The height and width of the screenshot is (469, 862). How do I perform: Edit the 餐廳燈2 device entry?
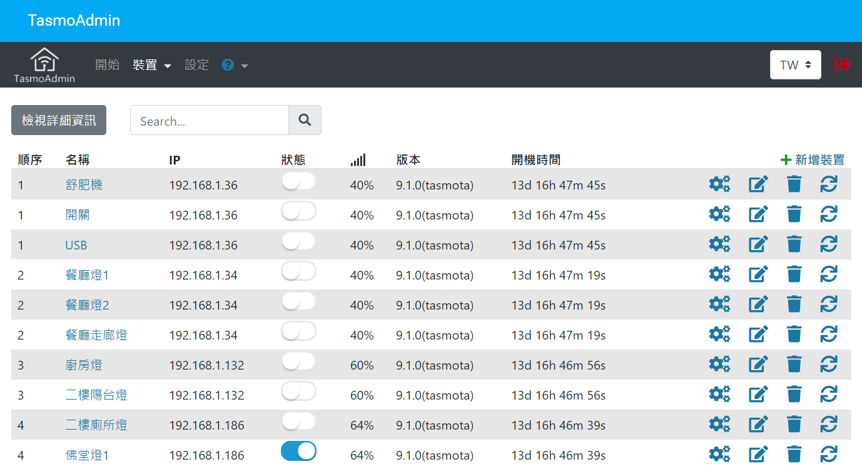(x=758, y=304)
